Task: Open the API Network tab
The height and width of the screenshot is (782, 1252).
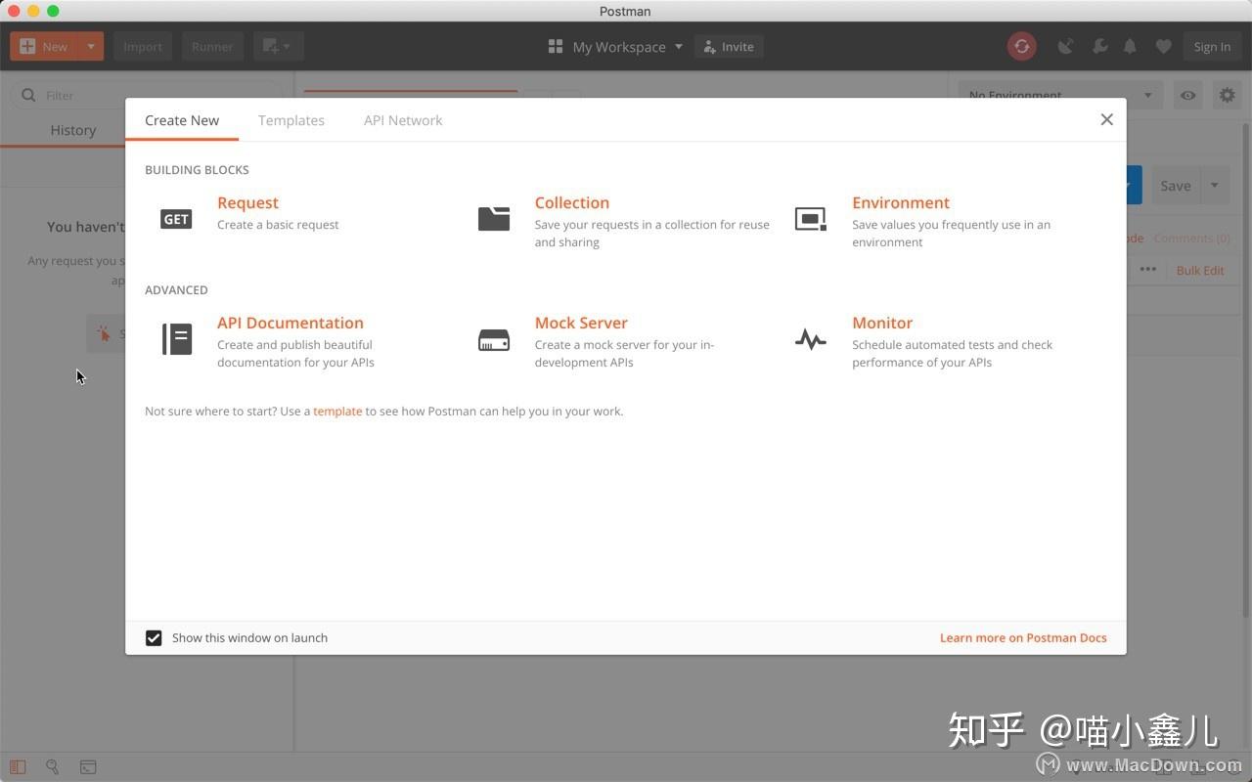Action: (x=403, y=119)
